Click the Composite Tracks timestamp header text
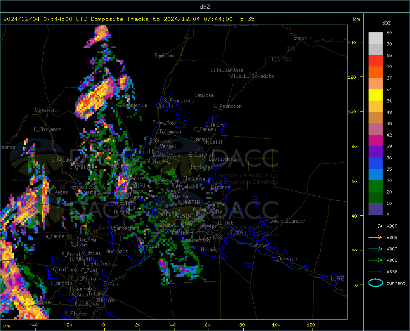410x331 pixels. (129, 19)
